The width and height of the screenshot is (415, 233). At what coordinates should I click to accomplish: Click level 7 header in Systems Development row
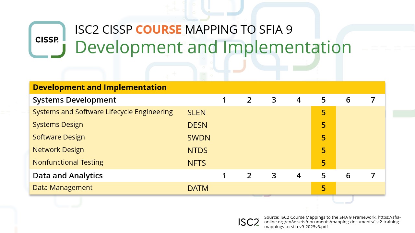(x=373, y=100)
